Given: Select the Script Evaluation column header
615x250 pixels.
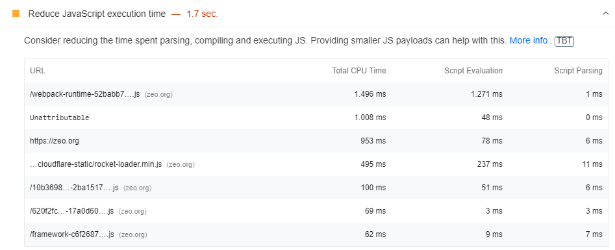Looking at the screenshot, I should (x=473, y=71).
